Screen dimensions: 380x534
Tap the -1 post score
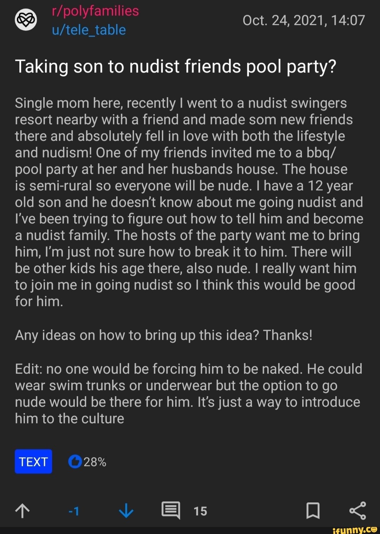click(74, 511)
